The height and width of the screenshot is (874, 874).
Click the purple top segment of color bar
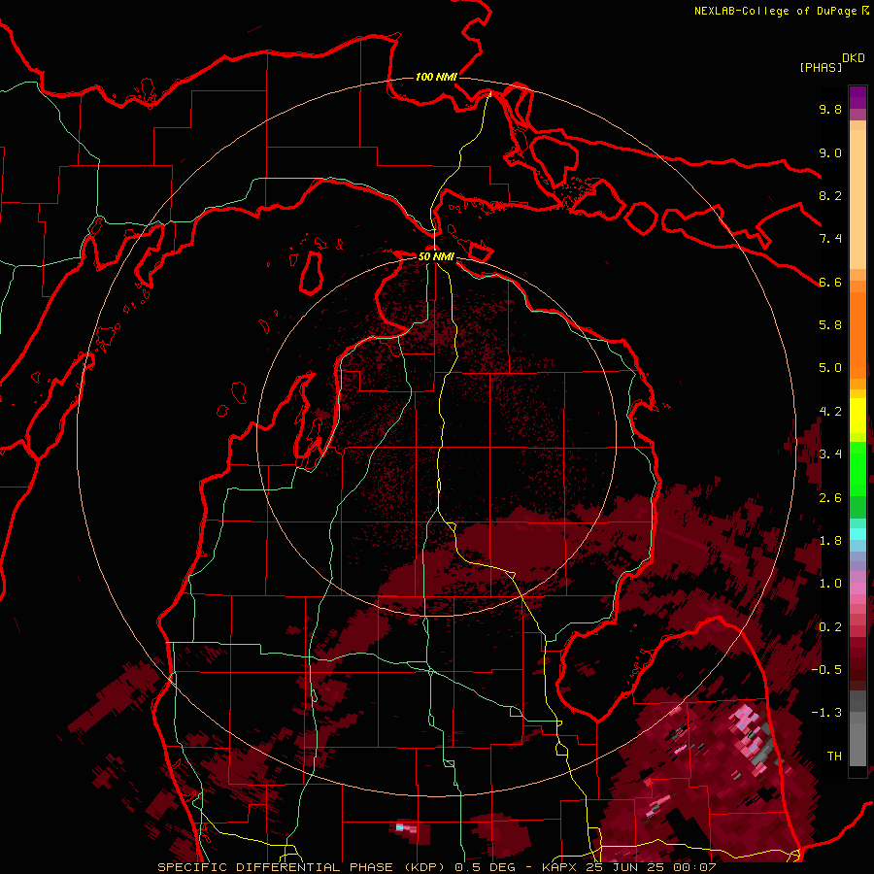click(x=857, y=97)
